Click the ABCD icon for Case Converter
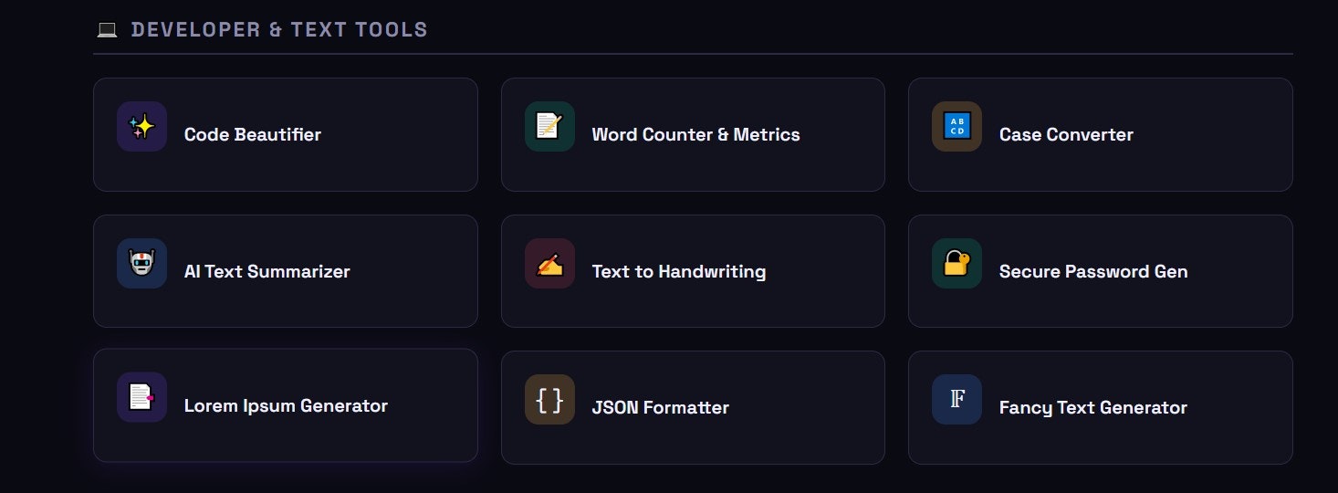Screen dimensions: 1338x493 [x=956, y=127]
